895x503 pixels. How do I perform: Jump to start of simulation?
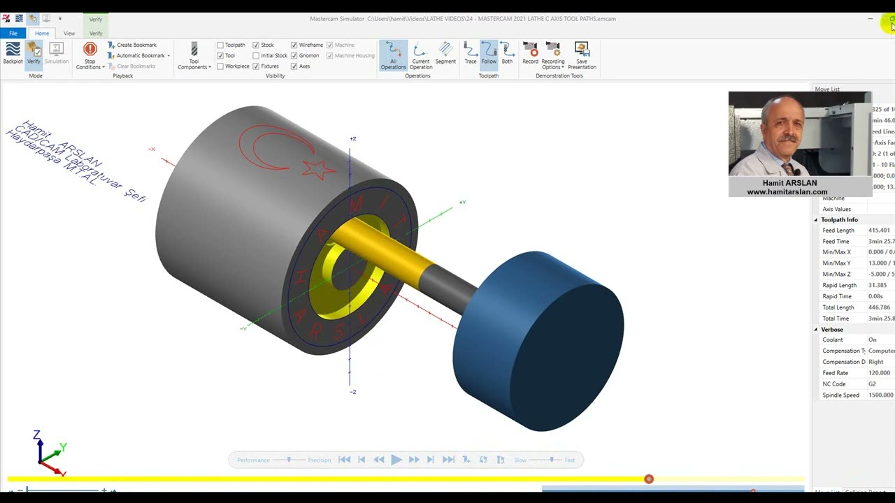click(344, 460)
